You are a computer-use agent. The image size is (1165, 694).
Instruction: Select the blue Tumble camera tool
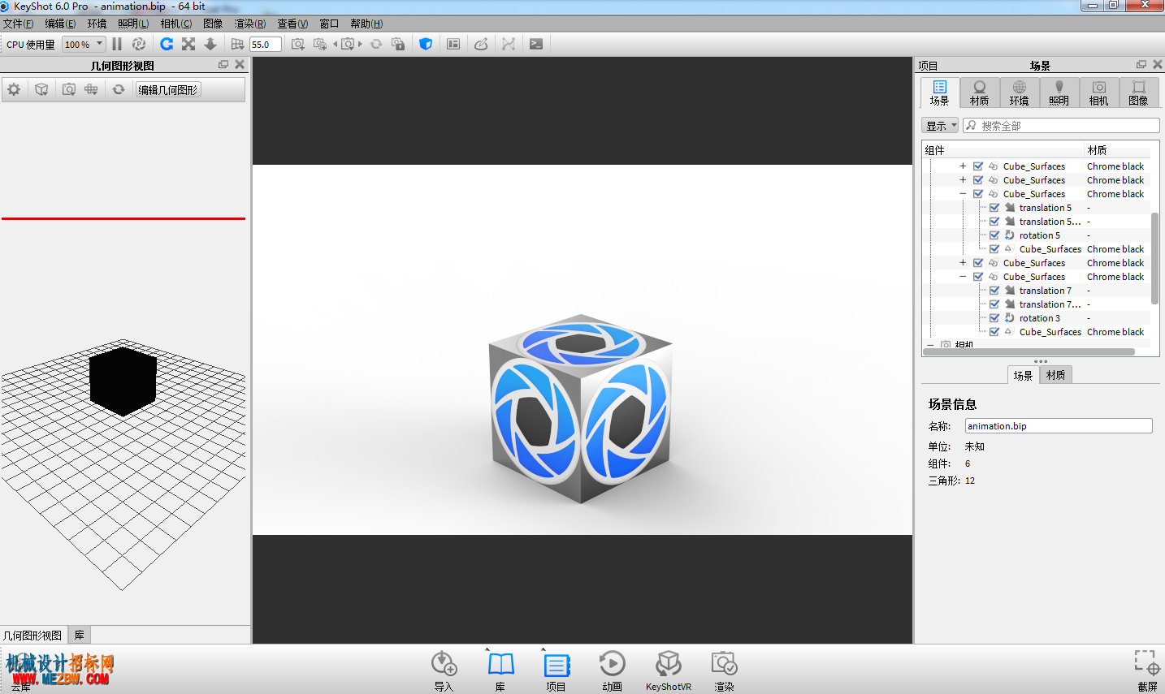(167, 44)
